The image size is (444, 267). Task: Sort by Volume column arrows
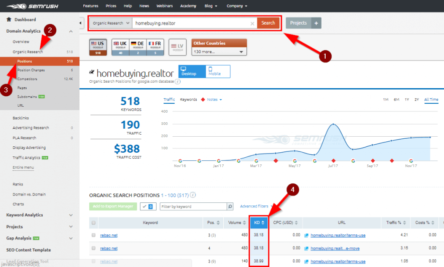(244, 222)
